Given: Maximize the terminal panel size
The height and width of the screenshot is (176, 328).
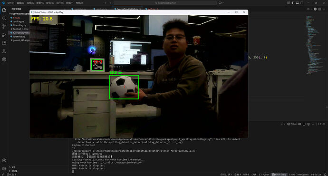Looking at the screenshot, I should [319, 124].
